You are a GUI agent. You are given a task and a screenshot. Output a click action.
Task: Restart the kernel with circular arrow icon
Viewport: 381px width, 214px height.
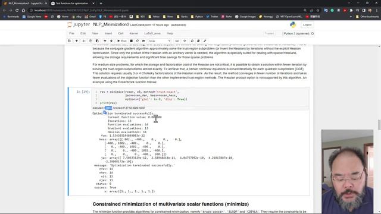click(x=138, y=41)
